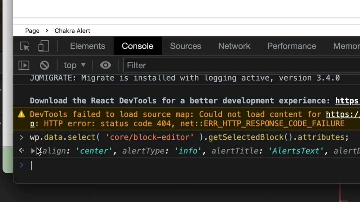Screen dimensions: 360x202
Task: Open the Elements panel
Action: pyautogui.click(x=87, y=46)
